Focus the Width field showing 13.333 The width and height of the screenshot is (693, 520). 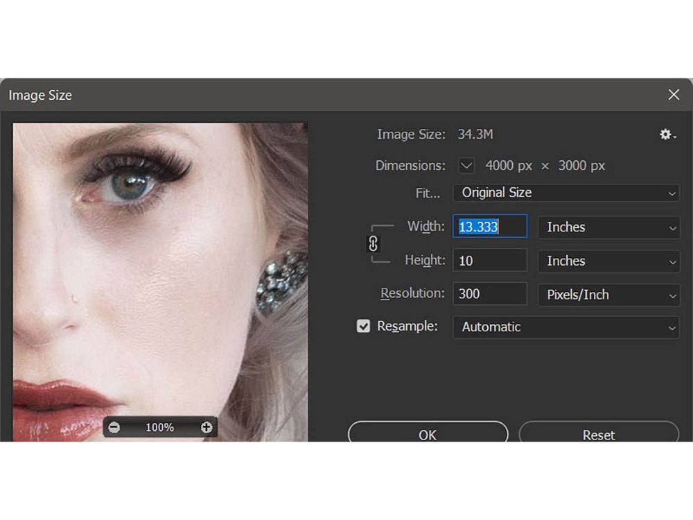coord(490,227)
